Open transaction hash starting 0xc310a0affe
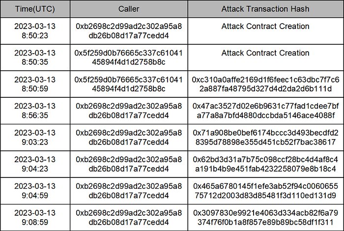 [x=265, y=84]
